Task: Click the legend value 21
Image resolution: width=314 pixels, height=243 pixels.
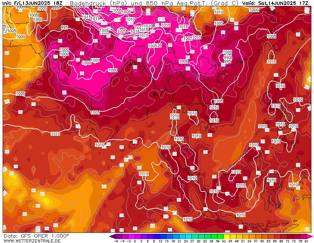Action: point(179,241)
